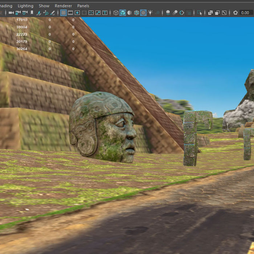Screen dimensions: 254x254
Task: Open the Lighting menu
Action: (x=25, y=6)
